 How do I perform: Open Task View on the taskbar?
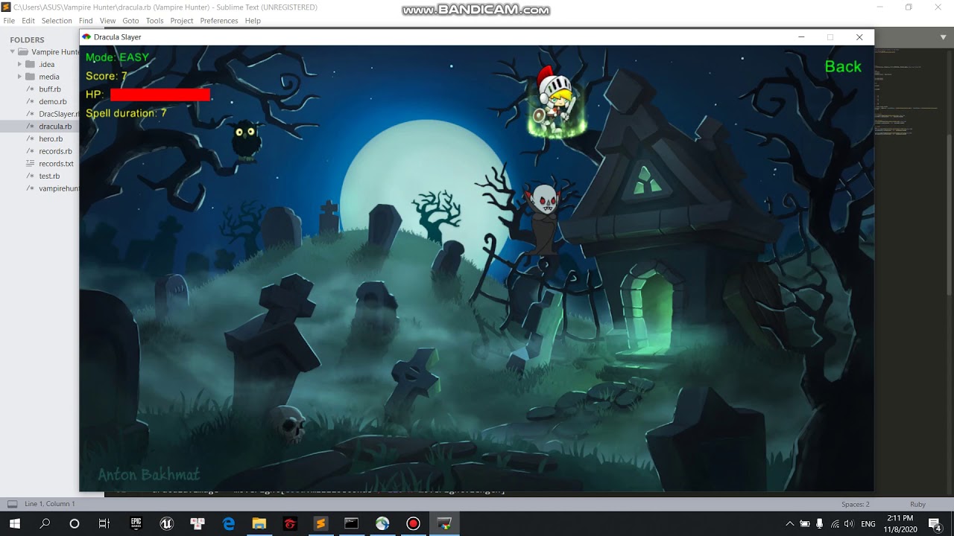tap(104, 523)
